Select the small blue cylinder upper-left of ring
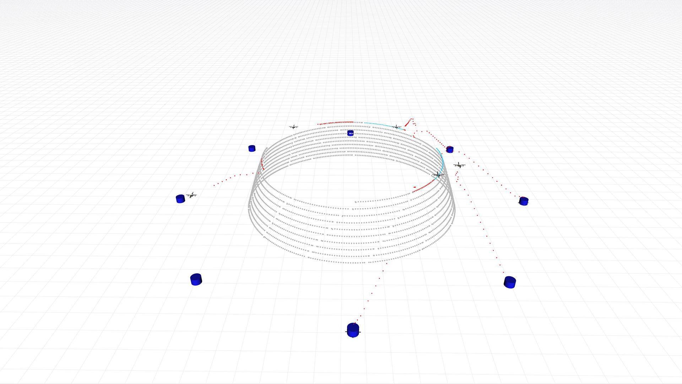The image size is (682, 384). [x=252, y=148]
